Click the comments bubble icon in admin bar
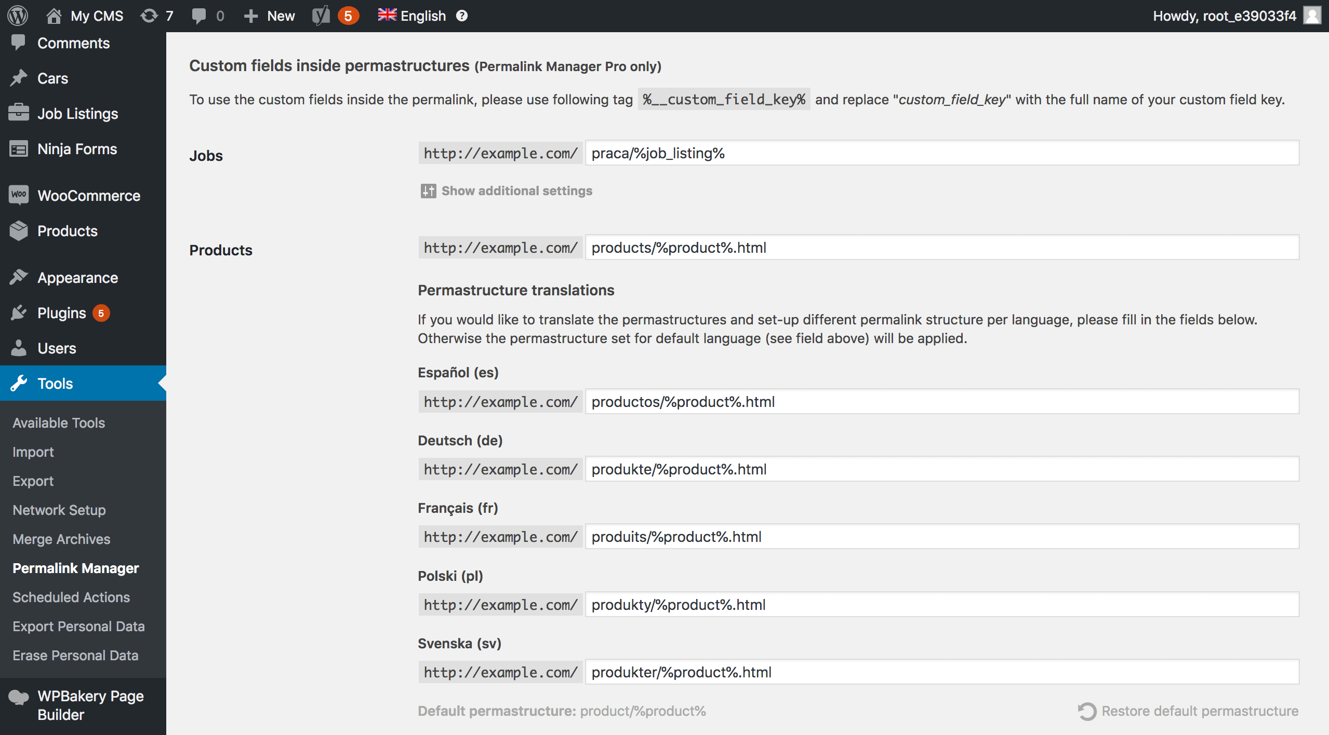 point(199,16)
